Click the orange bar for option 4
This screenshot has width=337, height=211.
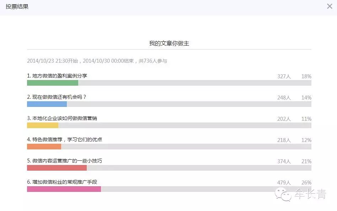click(x=44, y=147)
